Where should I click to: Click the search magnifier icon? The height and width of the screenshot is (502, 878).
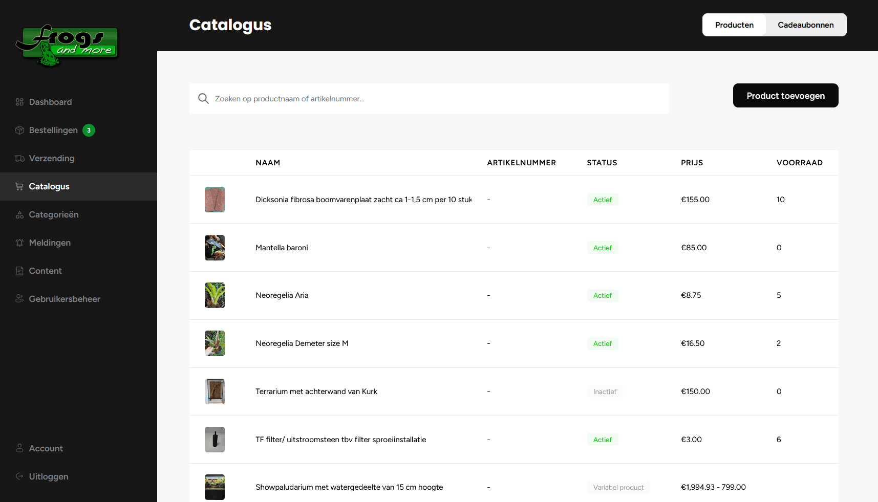pos(203,99)
